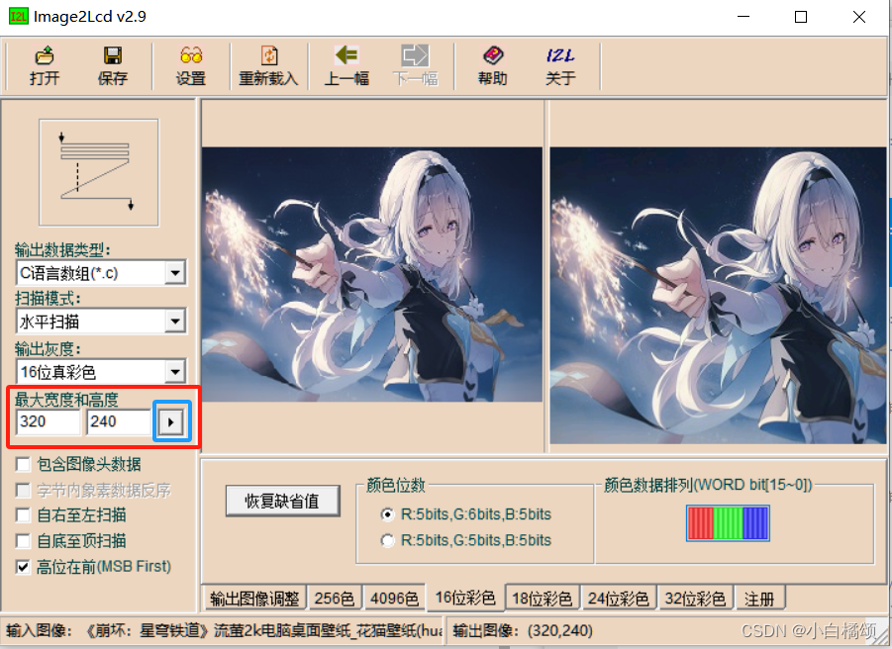Enable 自右至左扫描 checkbox
This screenshot has height=649, width=892.
click(x=23, y=514)
